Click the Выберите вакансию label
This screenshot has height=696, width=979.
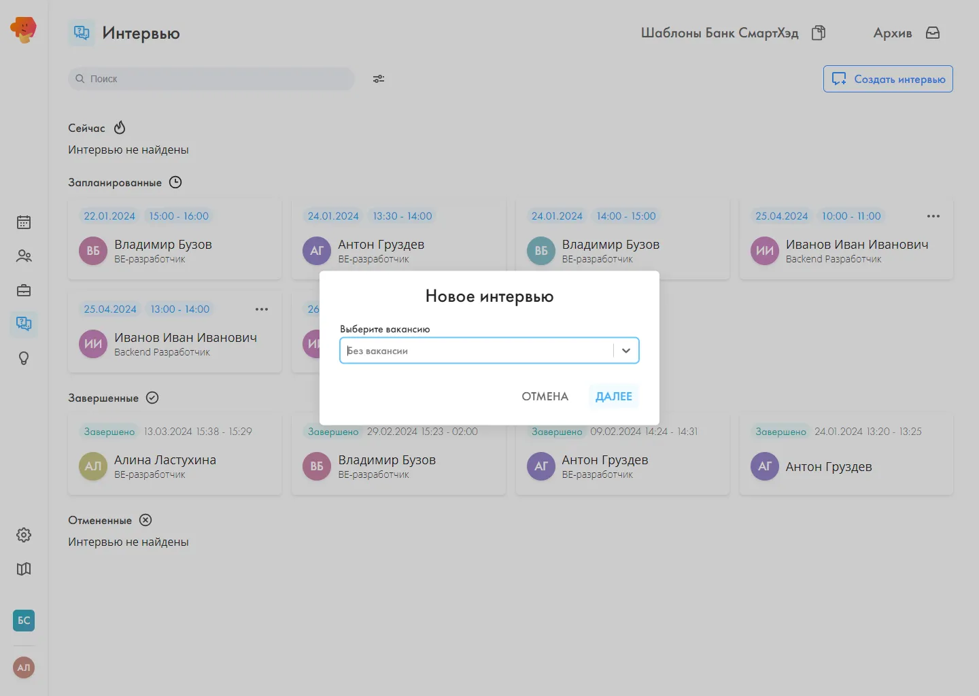pos(385,329)
